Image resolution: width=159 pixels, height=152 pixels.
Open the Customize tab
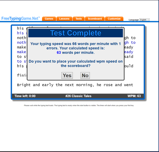(114, 19)
